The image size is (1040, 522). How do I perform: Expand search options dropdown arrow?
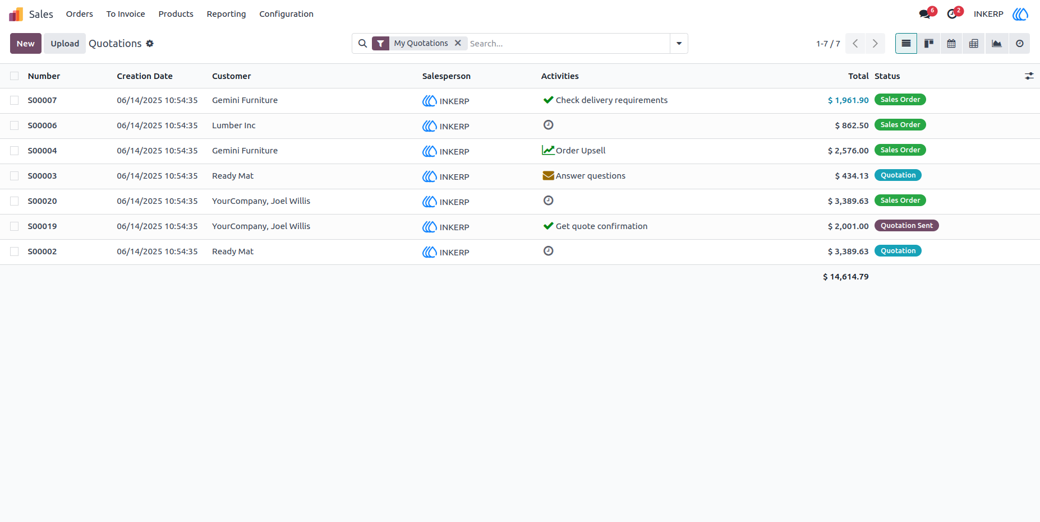679,43
